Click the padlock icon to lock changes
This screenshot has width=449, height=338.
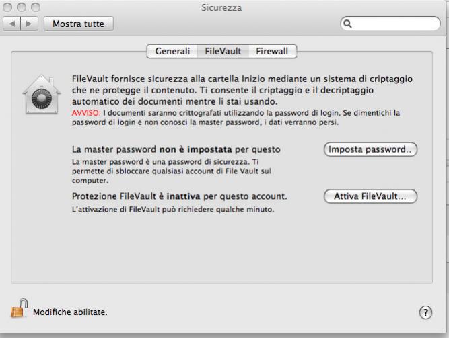coord(19,308)
